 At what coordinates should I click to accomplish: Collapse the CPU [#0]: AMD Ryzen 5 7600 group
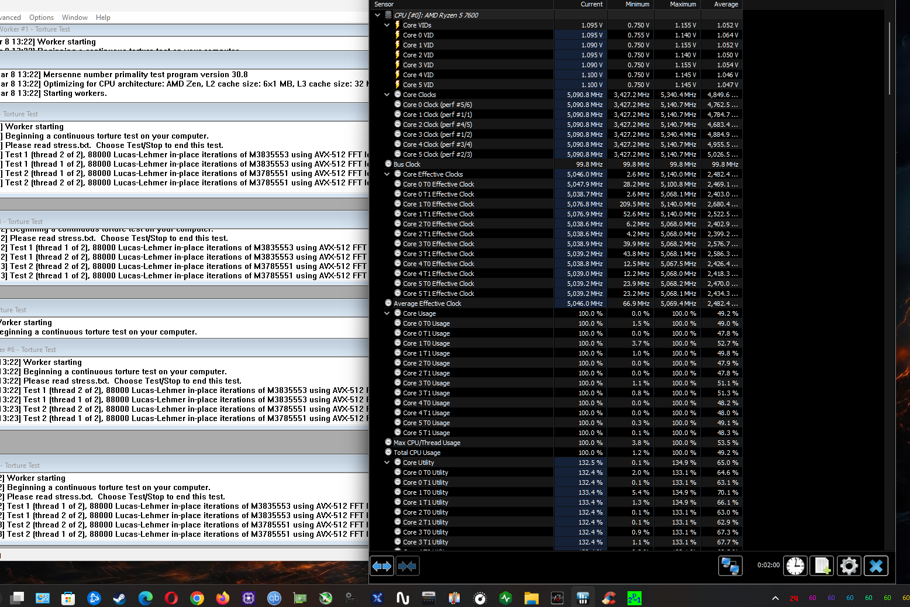click(378, 15)
